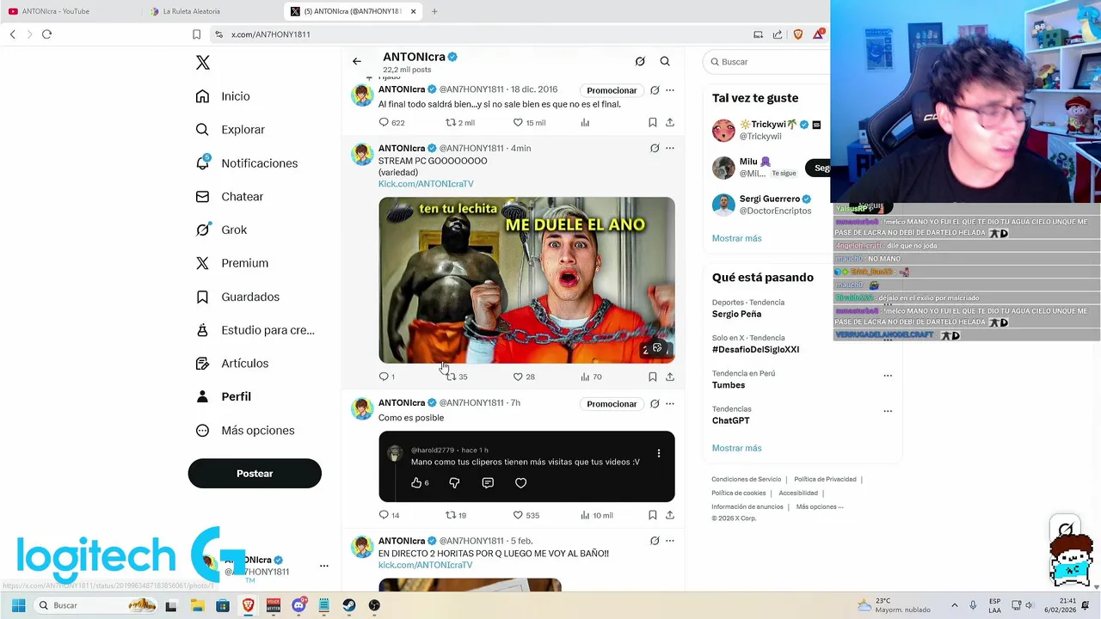The image size is (1101, 619).
Task: Open the harold2779 comment screenshot image
Action: tap(526, 467)
